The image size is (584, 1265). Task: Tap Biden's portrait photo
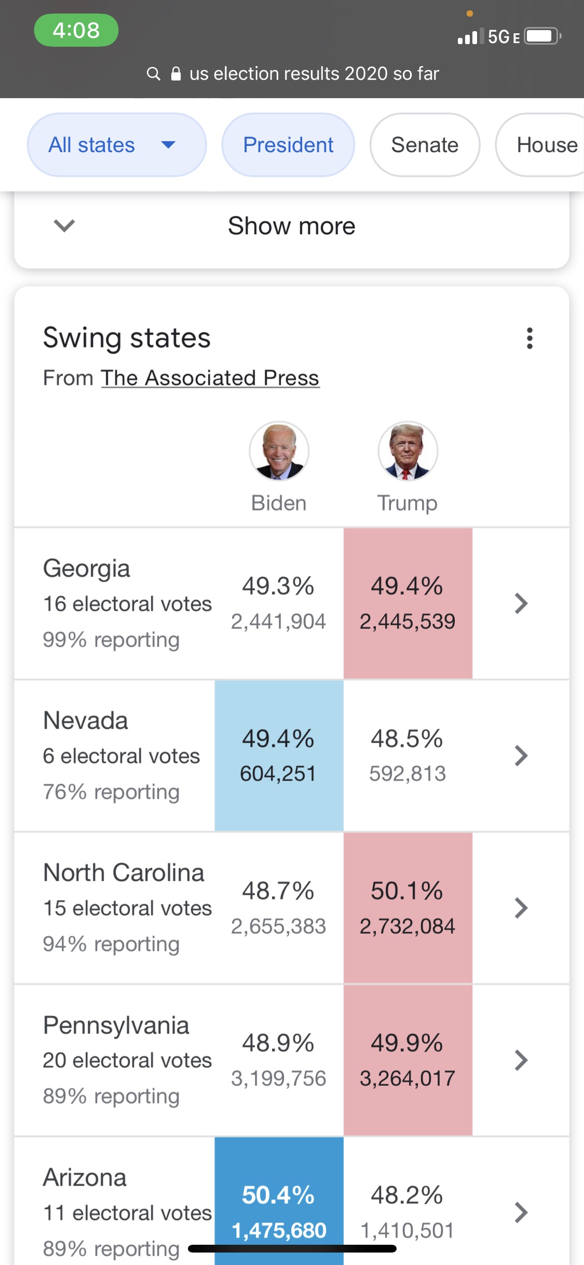point(279,451)
